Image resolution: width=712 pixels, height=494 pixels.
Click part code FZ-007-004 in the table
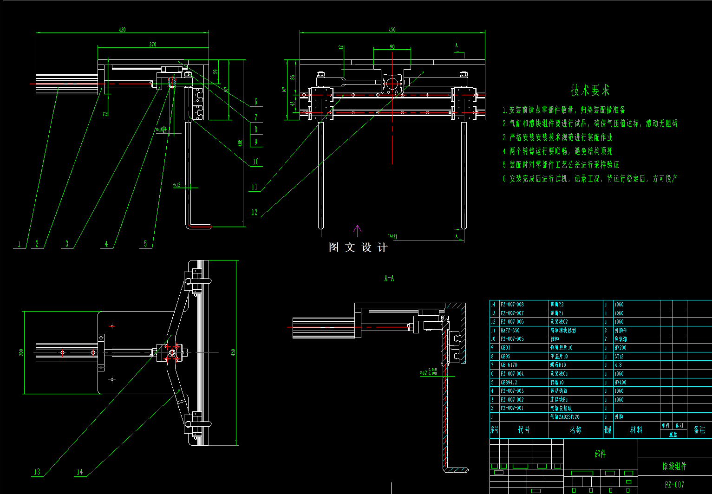coord(512,374)
